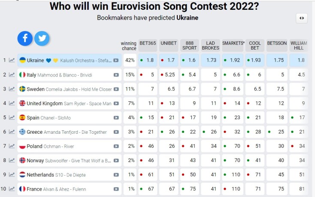Screen dimensions: 315x197
Task: Open Greece odds trend chart icon
Action: pyautogui.click(x=12, y=132)
